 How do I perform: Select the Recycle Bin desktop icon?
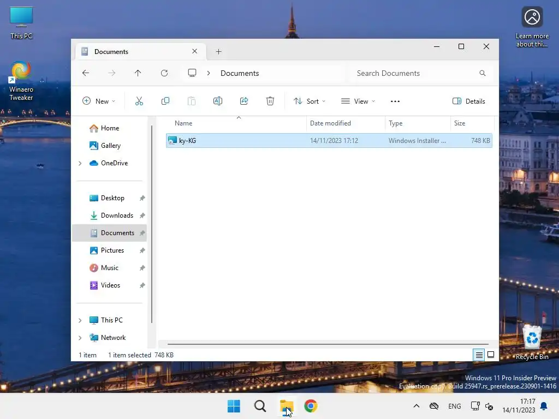tap(532, 343)
